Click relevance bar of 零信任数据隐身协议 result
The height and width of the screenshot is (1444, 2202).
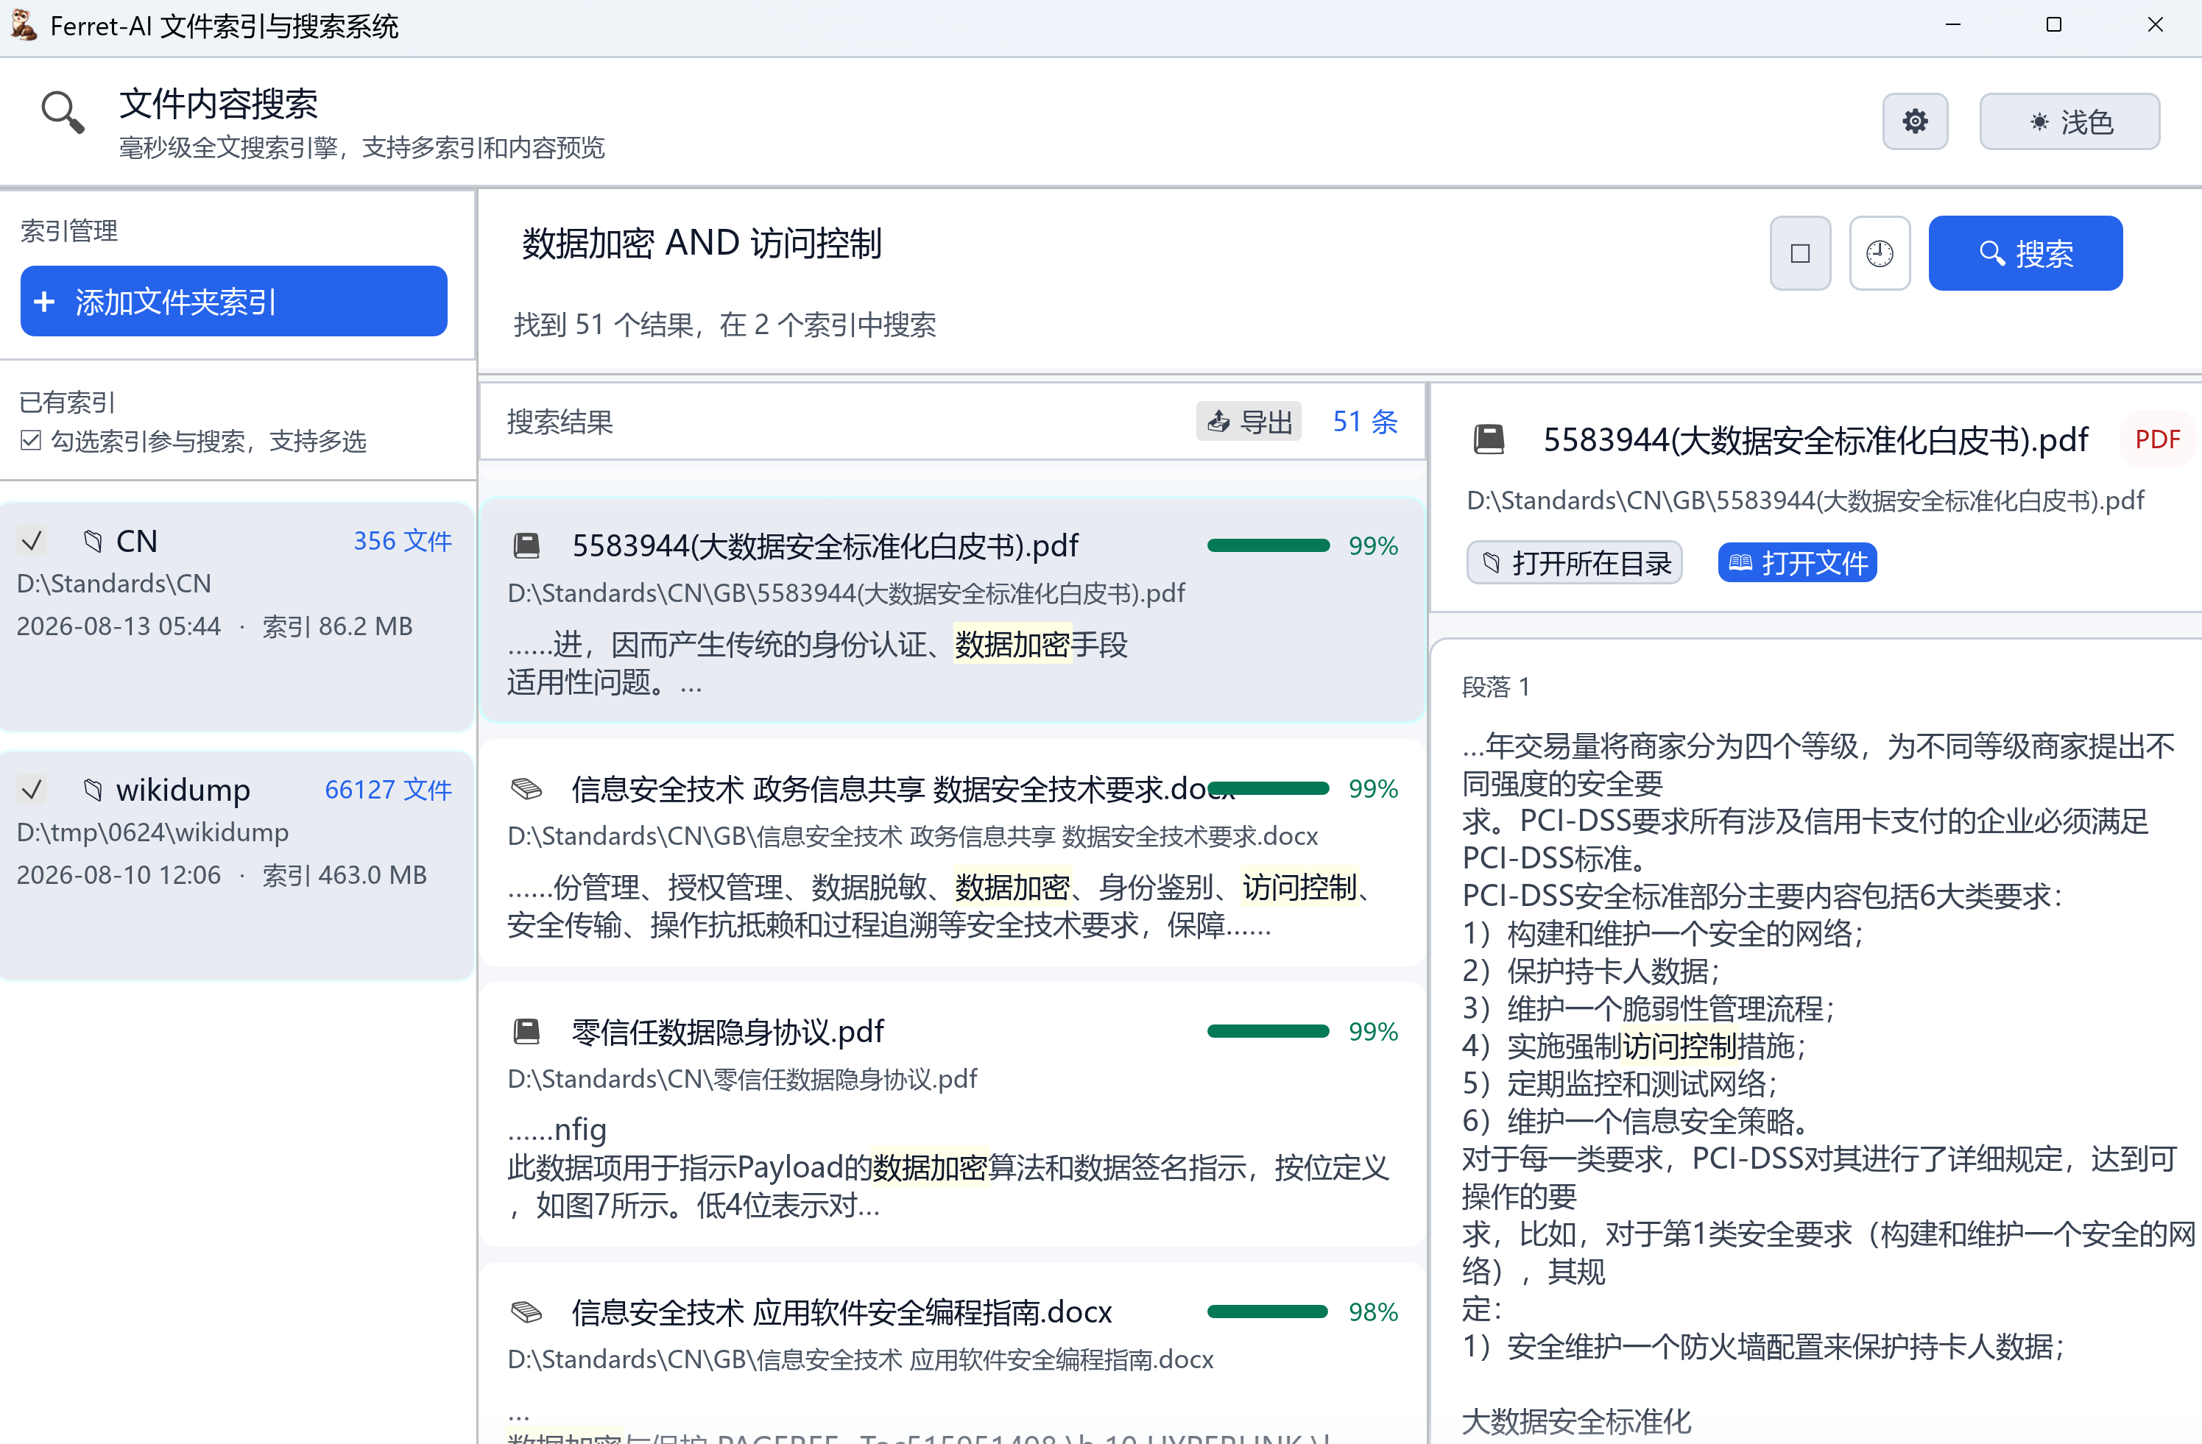coord(1268,1030)
